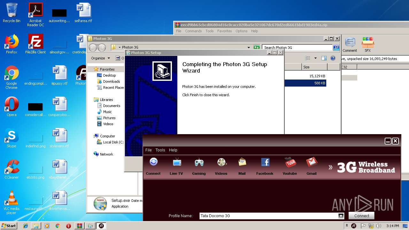409x230 pixels.
Task: Open Gmail shortcut in dialer
Action: click(312, 162)
